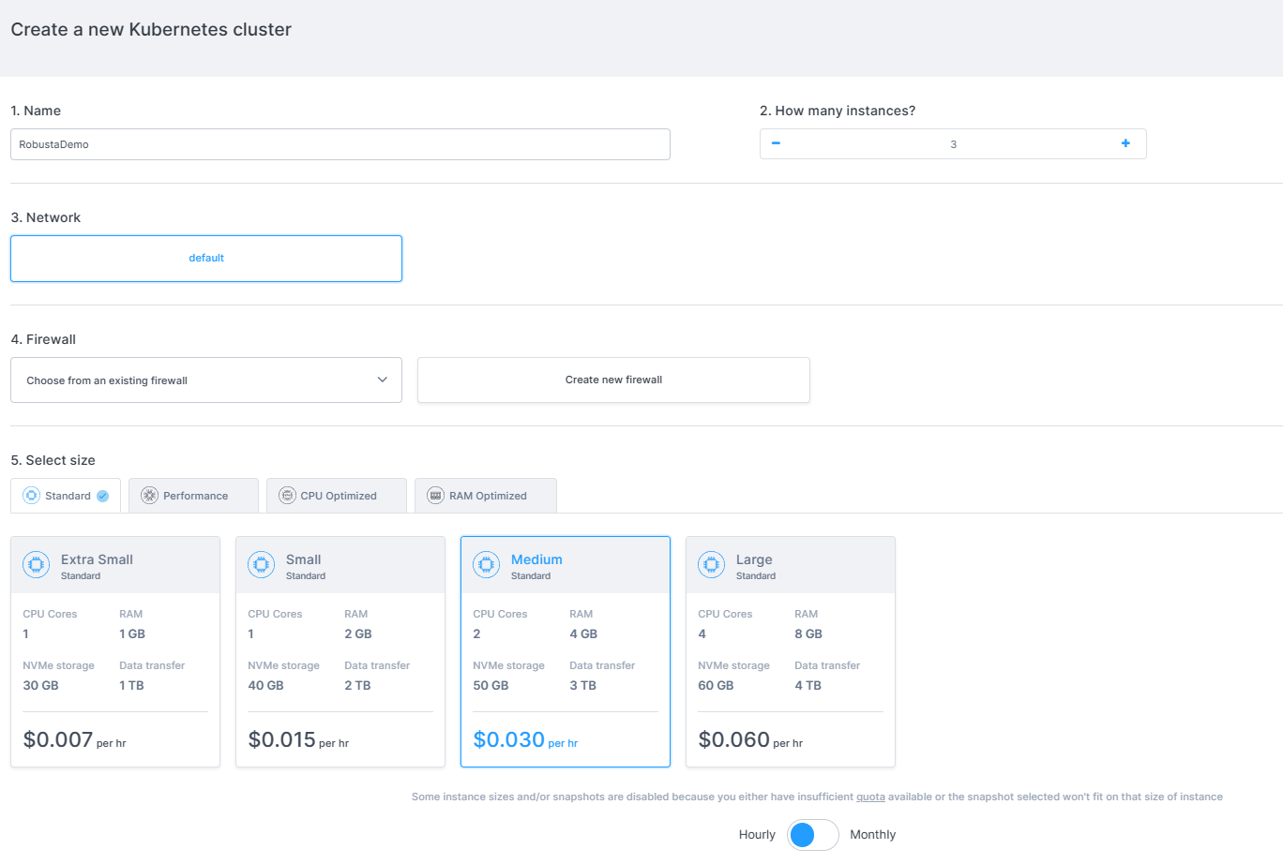
Task: Open the existing firewall dropdown
Action: point(206,380)
